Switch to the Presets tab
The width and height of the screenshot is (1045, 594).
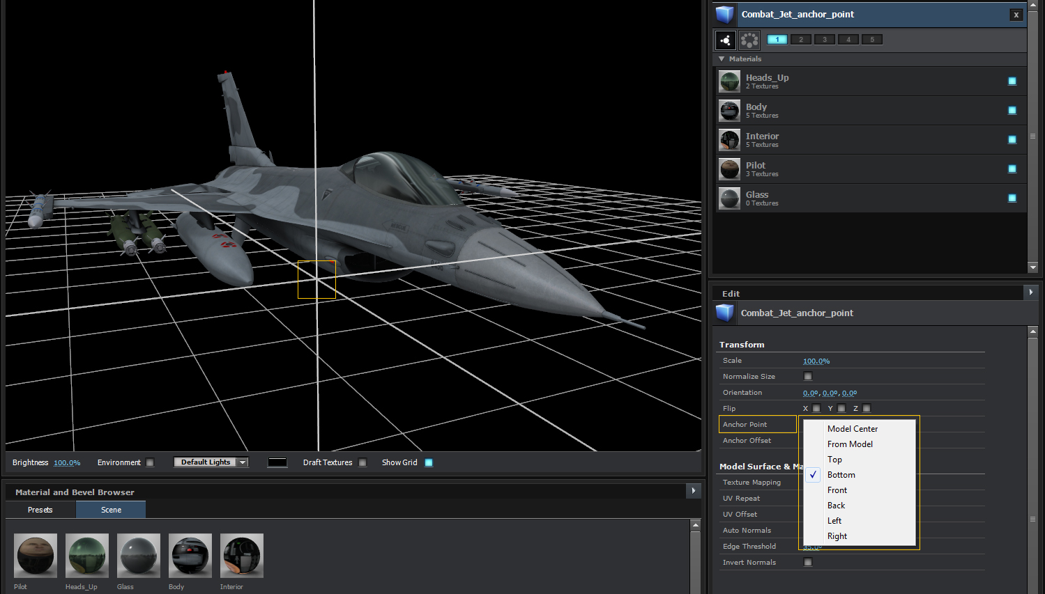point(40,510)
